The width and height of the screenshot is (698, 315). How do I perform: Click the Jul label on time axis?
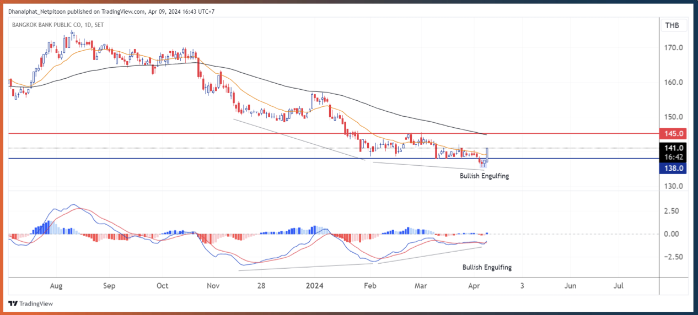point(619,286)
